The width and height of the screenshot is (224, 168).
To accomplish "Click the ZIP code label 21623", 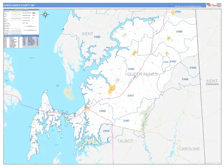I will tap(131, 69).
